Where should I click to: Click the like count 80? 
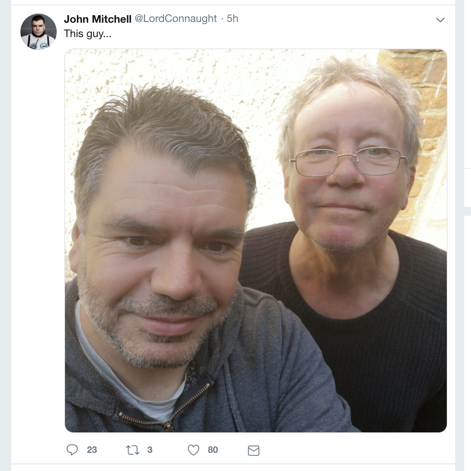(x=213, y=450)
